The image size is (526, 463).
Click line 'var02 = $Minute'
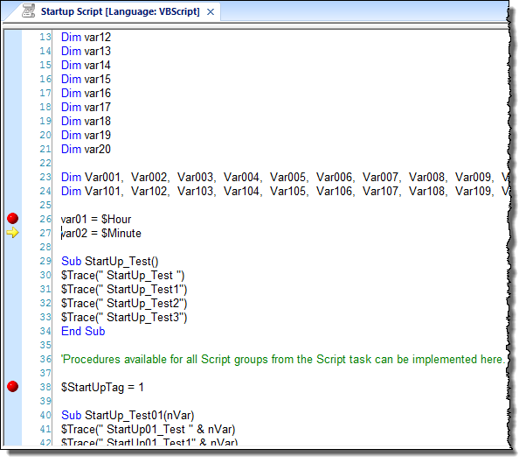(x=101, y=233)
